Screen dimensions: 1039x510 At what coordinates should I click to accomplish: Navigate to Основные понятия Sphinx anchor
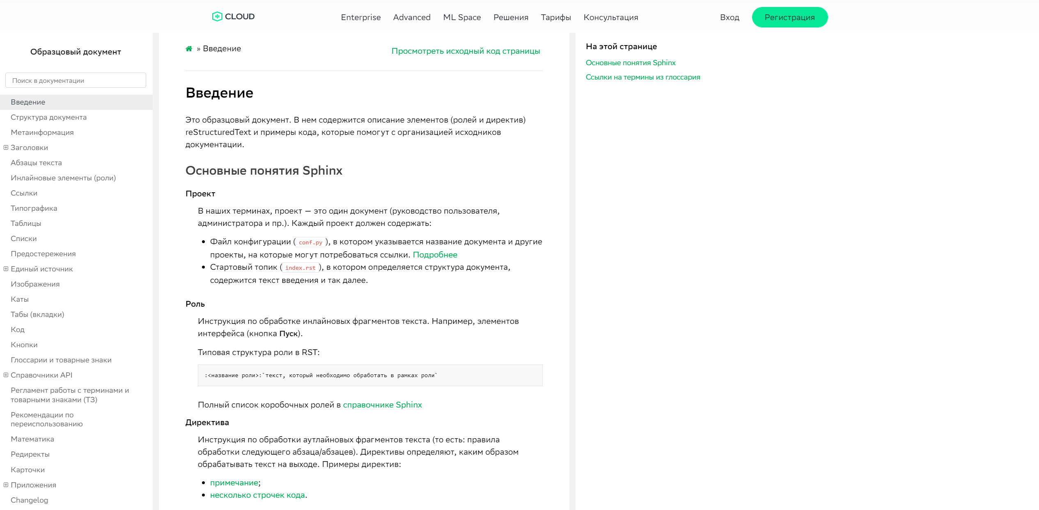[631, 62]
